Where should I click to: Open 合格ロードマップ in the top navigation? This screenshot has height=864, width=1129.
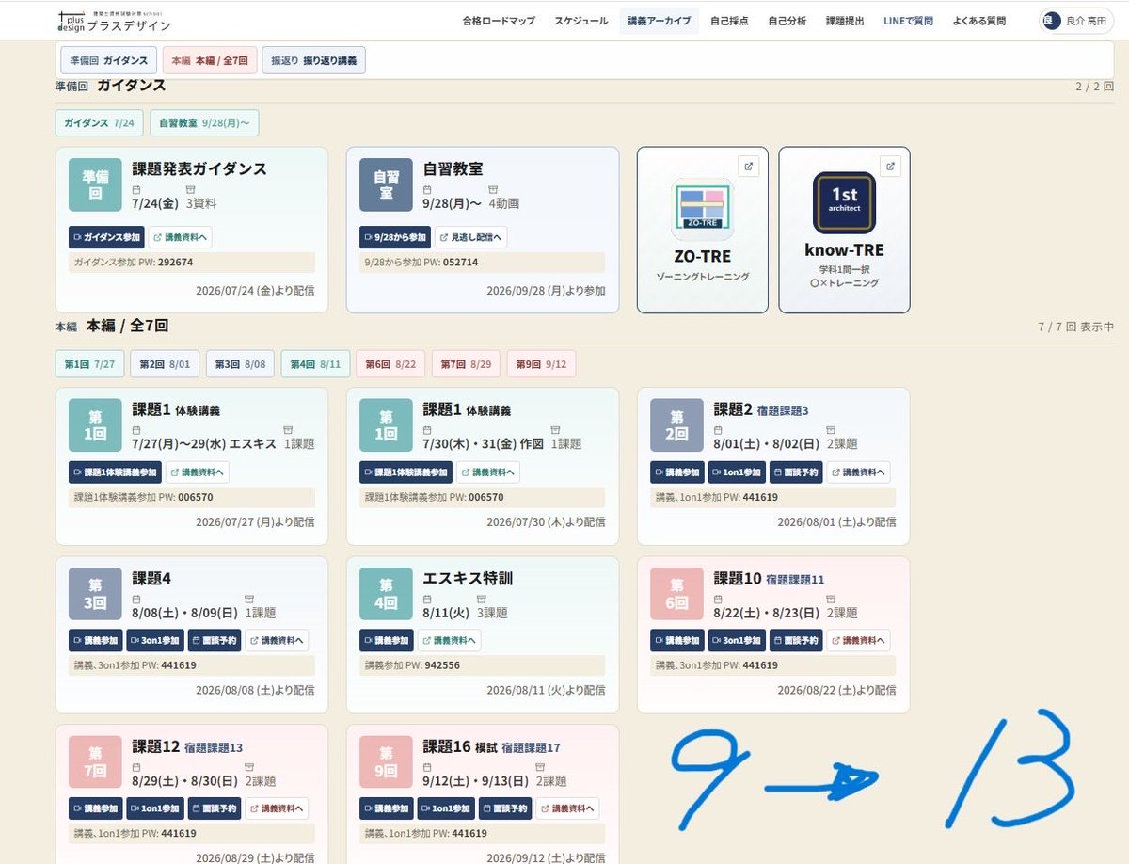499,21
